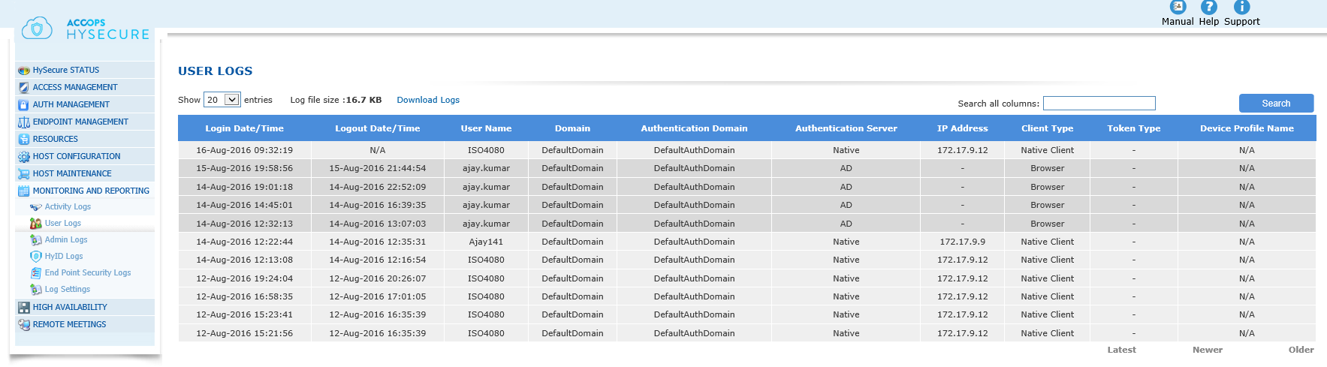Viewport: 1327px width, 367px height.
Task: Expand the ACCESS MANAGEMENT menu section
Action: point(75,87)
